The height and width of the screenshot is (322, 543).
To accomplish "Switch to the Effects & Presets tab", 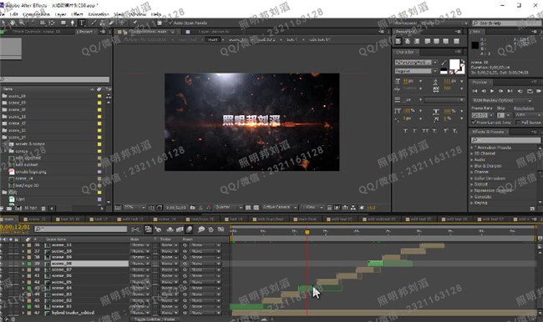I will pos(488,132).
